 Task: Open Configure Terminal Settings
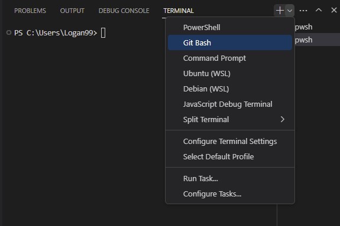pos(230,142)
